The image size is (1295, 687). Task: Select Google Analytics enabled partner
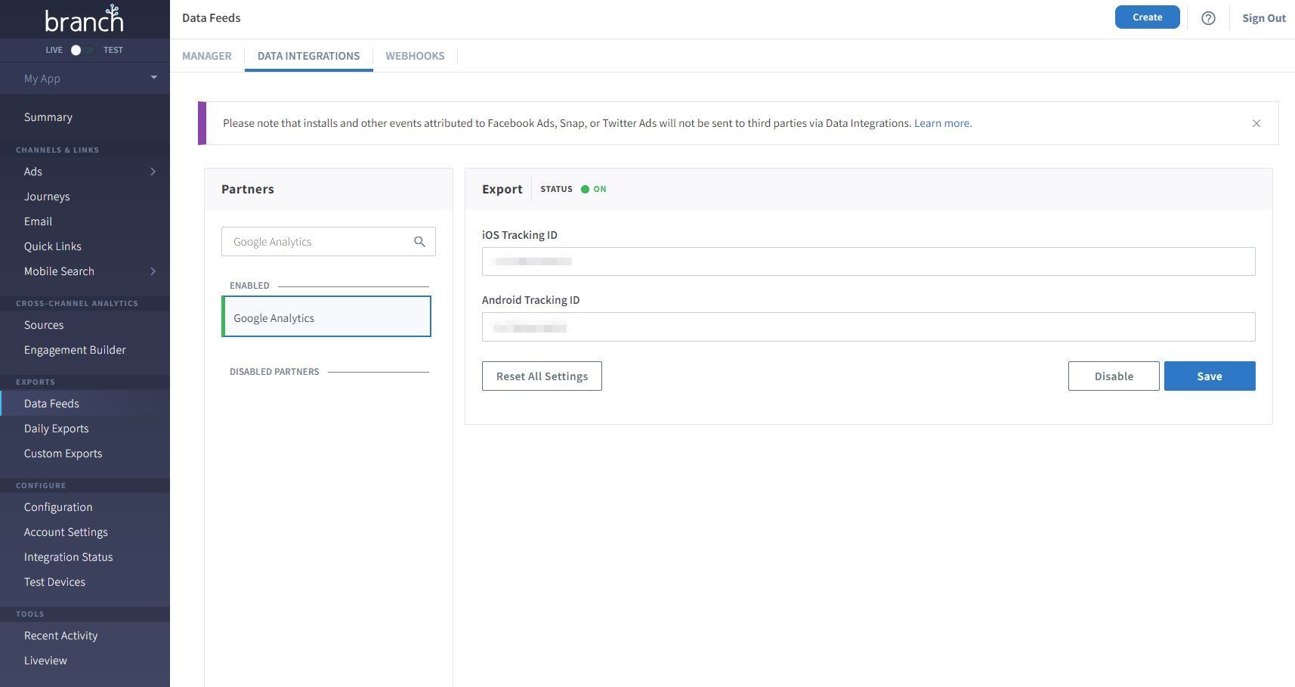[326, 317]
